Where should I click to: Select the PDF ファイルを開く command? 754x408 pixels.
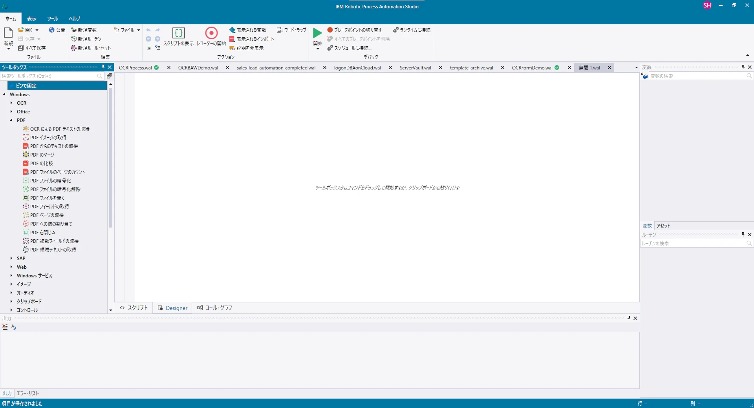point(44,198)
